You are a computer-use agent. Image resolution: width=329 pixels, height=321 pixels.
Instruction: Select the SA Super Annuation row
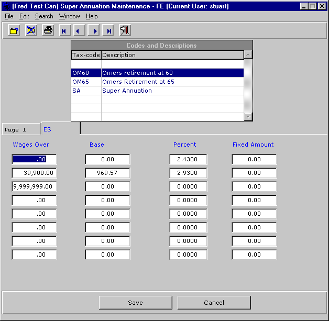(157, 91)
